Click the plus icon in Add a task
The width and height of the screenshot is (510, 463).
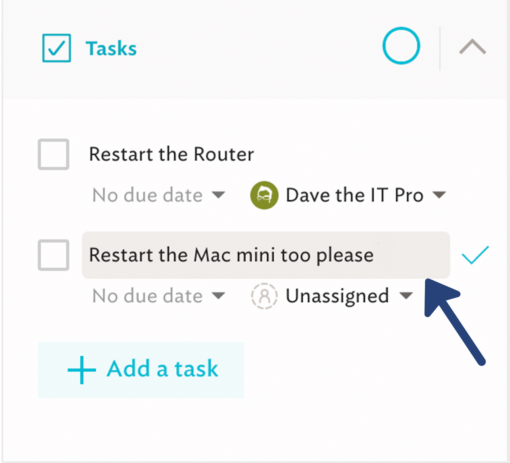pos(82,370)
